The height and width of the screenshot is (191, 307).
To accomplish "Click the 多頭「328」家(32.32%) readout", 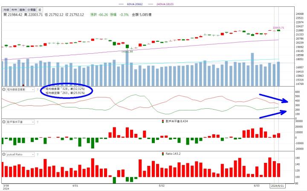I will pos(65,89).
